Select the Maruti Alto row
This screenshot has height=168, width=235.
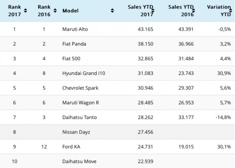click(117, 29)
